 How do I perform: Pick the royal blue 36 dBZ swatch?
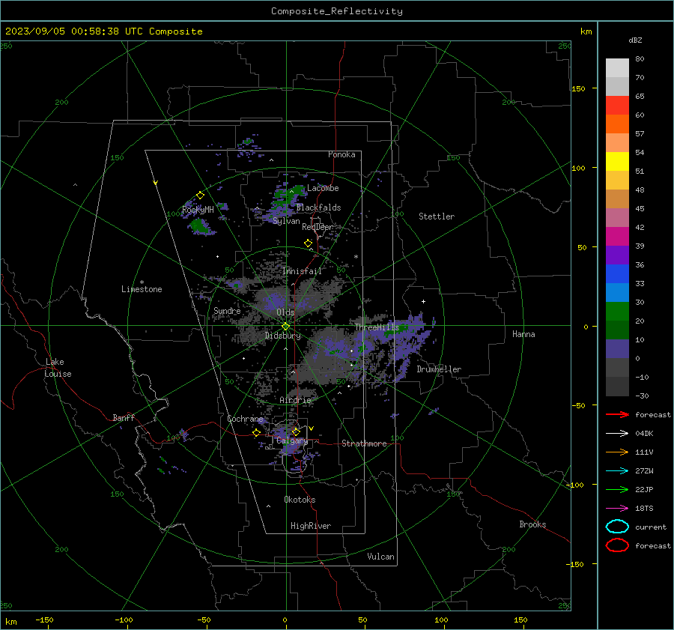click(617, 273)
